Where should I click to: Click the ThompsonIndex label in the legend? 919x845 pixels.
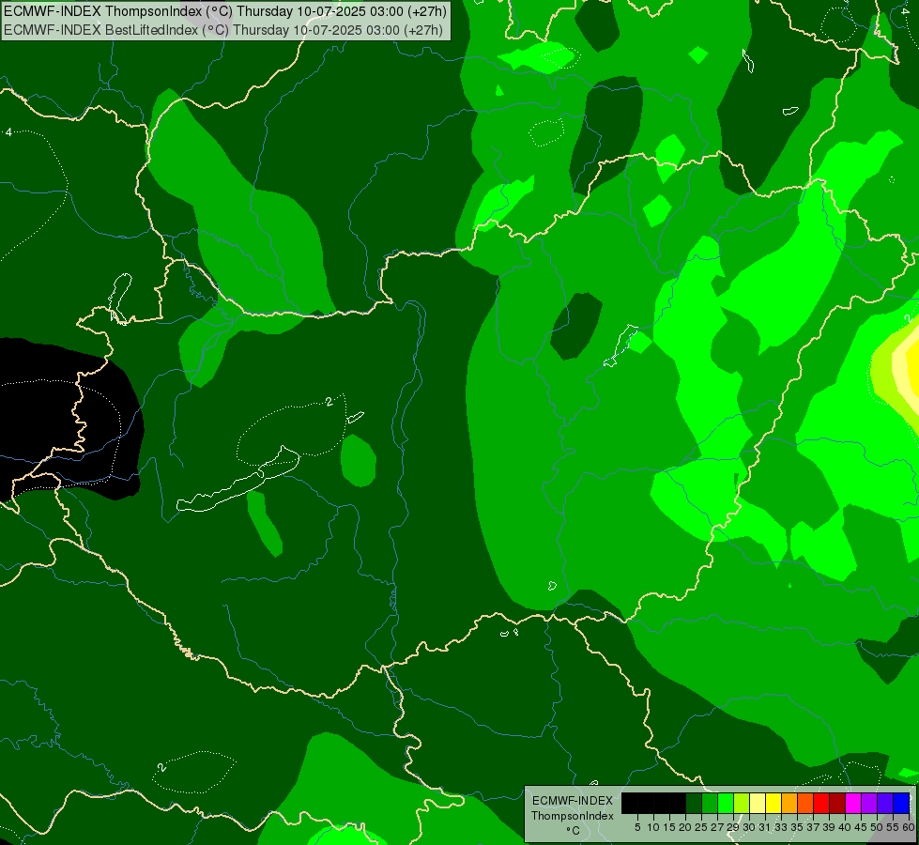pyautogui.click(x=573, y=816)
